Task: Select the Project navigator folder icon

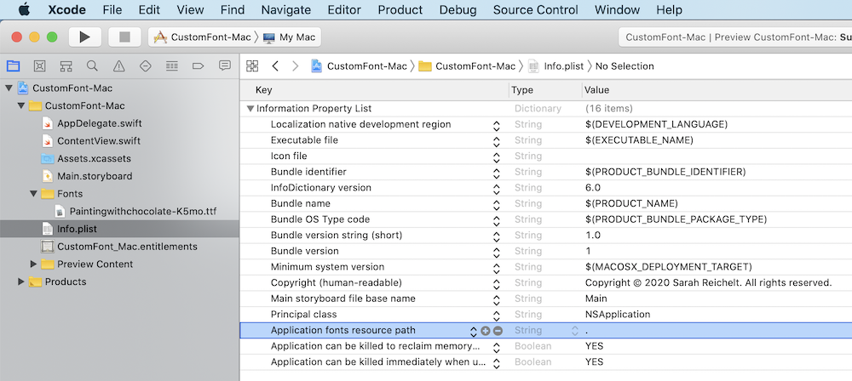Action: click(13, 66)
